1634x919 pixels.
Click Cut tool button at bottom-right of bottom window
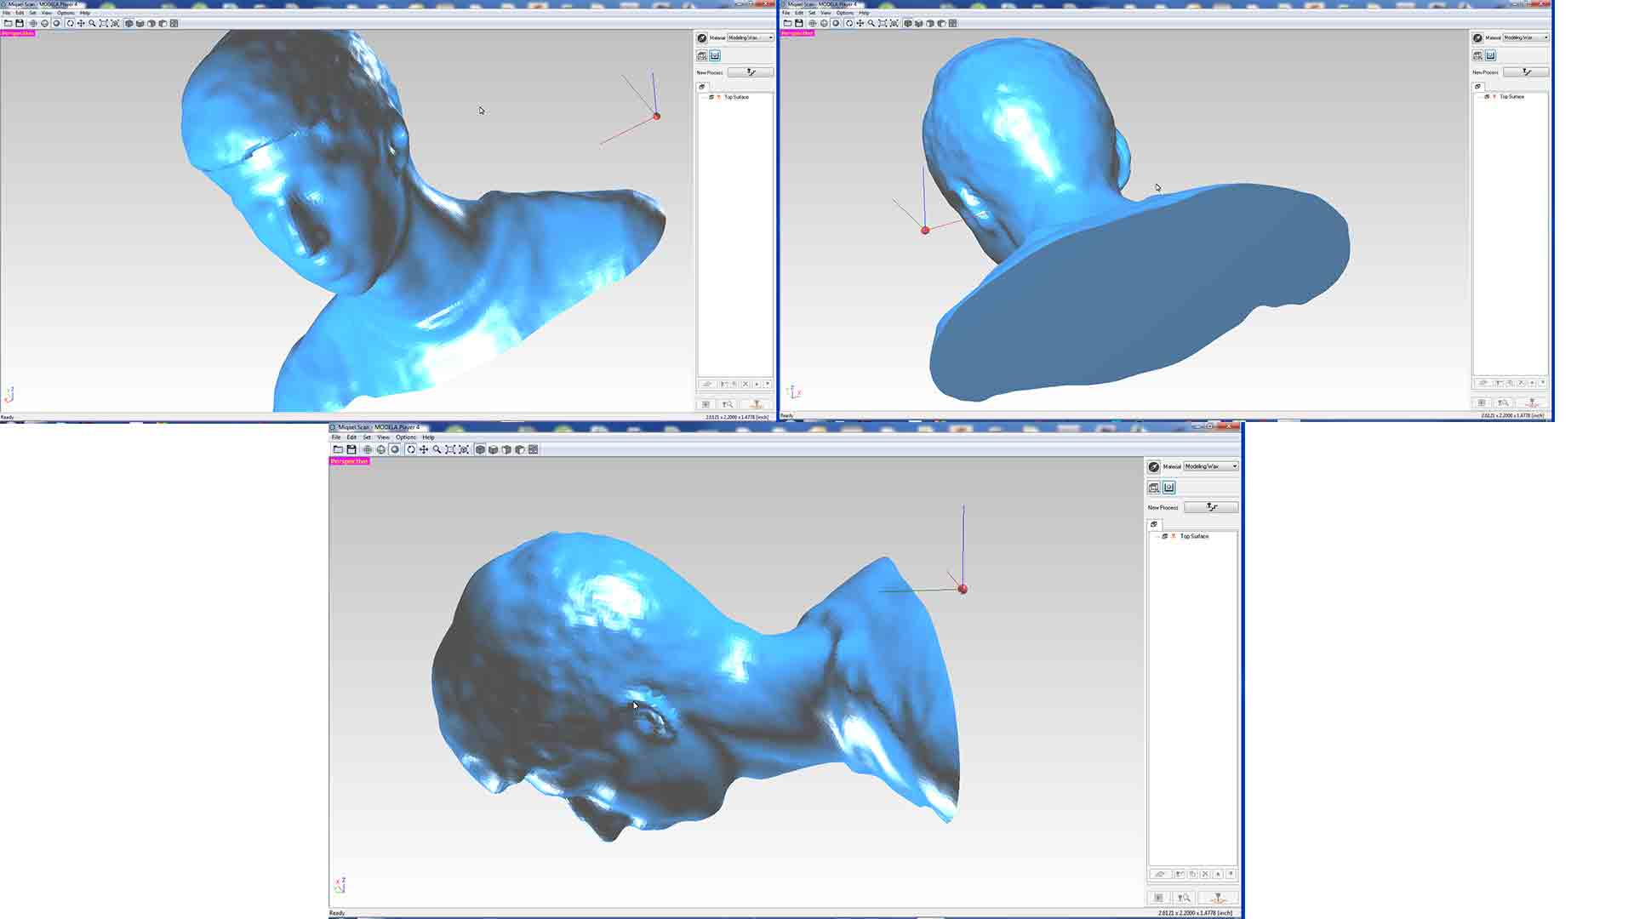click(x=1218, y=898)
